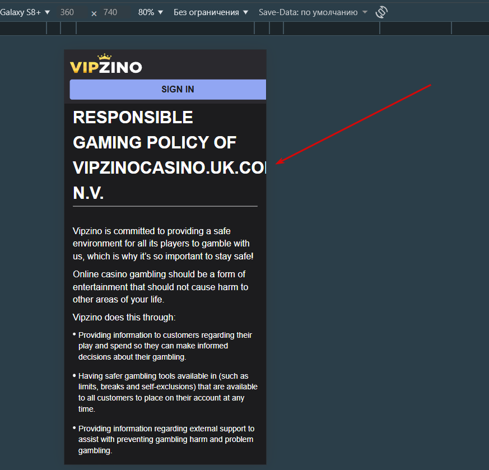Open the Galaxy S8+ device dropdown
Screen dimensions: 489x470
[x=25, y=12]
